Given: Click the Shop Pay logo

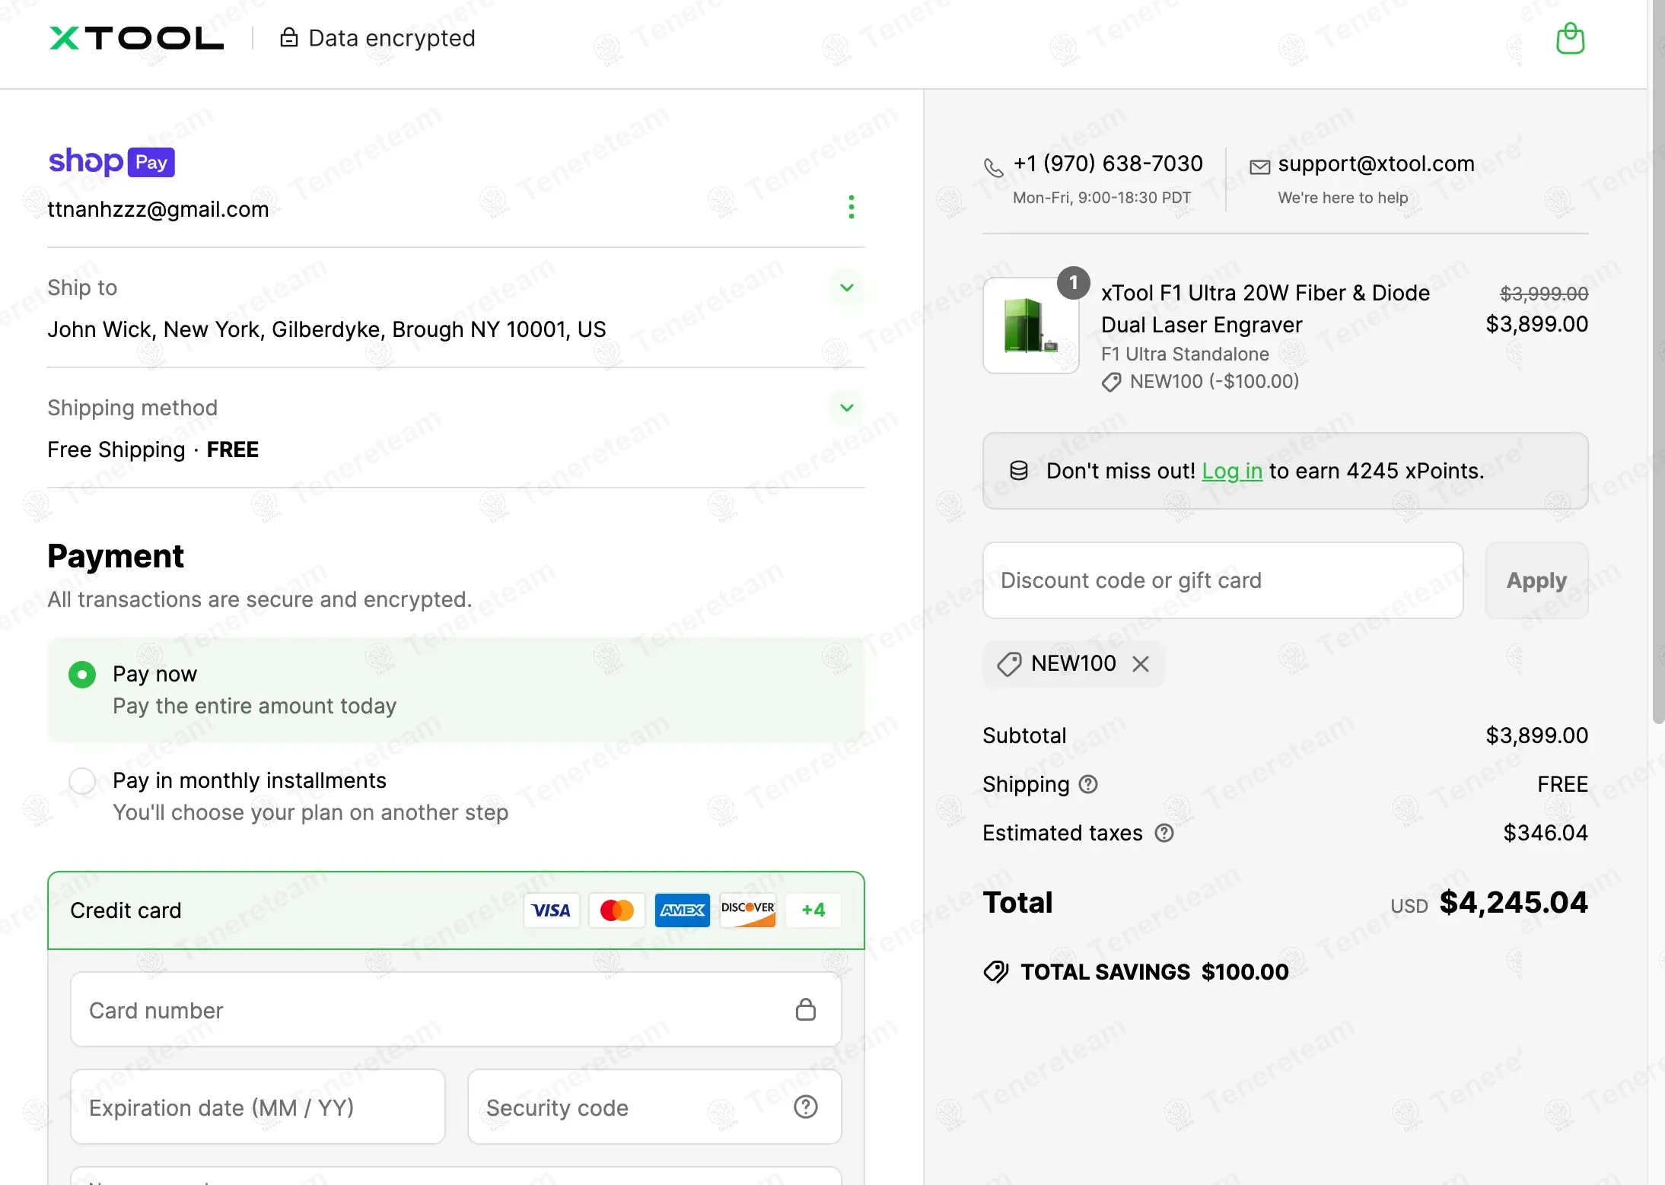Looking at the screenshot, I should tap(112, 162).
